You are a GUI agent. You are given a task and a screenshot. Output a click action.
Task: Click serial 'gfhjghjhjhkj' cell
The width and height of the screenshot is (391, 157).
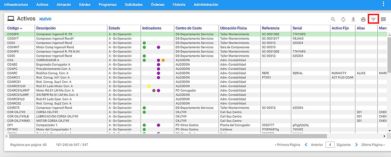click(301, 125)
